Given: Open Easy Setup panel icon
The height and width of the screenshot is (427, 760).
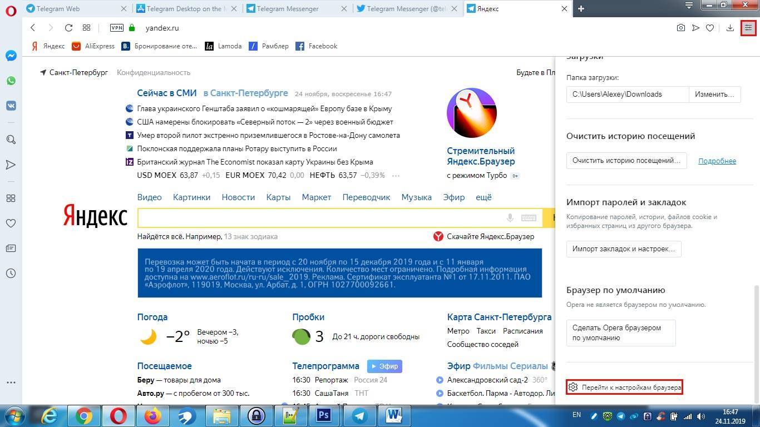Looking at the screenshot, I should pos(748,28).
